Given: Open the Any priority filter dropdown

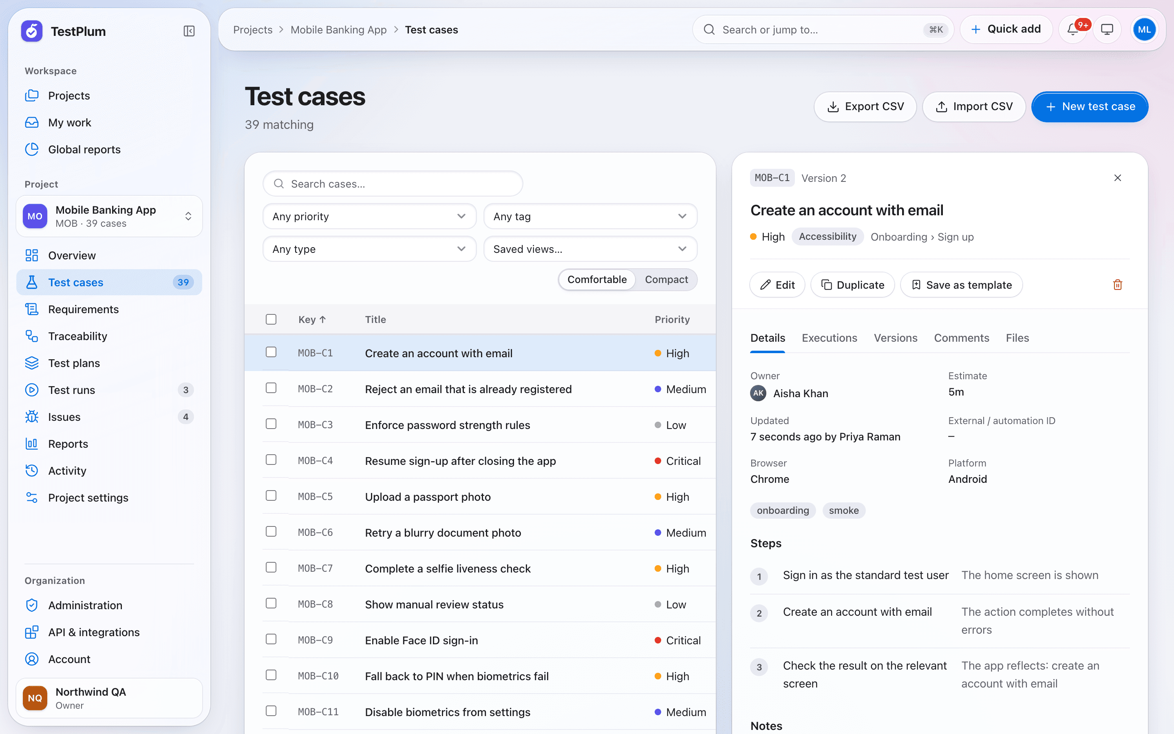Looking at the screenshot, I should point(369,217).
